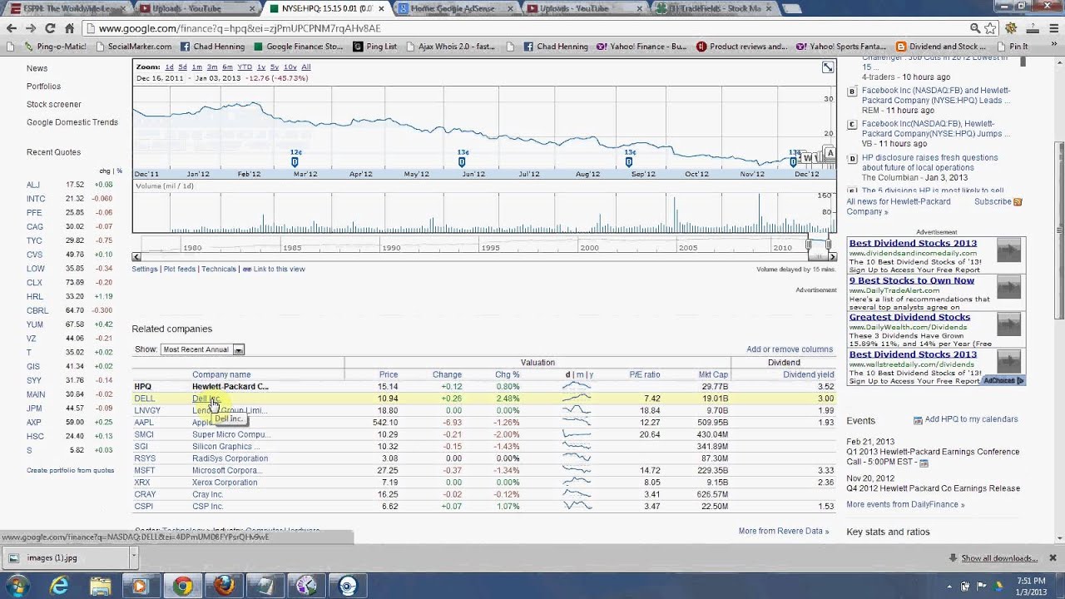Close the downloads bar
Viewport: 1065px width, 599px height.
click(1053, 557)
